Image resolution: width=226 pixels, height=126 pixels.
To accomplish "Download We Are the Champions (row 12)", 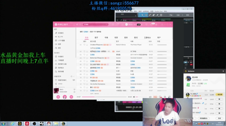I will point(87,84).
